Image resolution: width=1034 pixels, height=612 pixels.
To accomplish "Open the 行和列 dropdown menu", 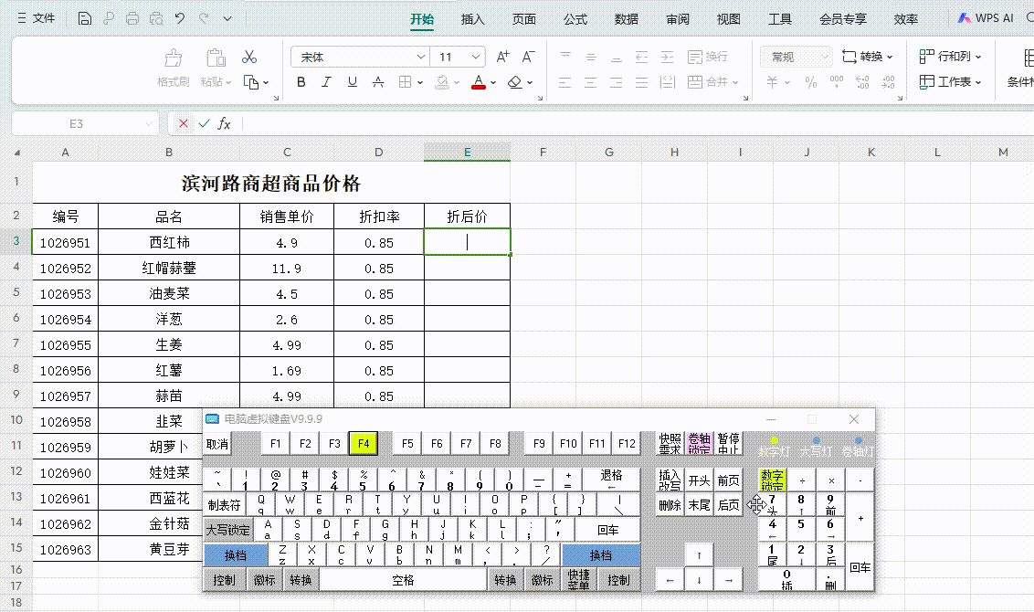I will [950, 57].
